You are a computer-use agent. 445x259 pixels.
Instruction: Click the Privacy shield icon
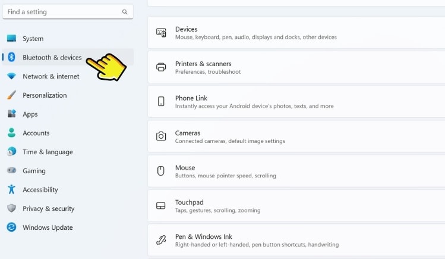(x=11, y=208)
